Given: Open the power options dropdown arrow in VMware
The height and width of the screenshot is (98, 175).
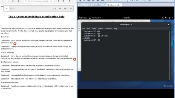Looking at the screenshot, I should coord(111,1).
